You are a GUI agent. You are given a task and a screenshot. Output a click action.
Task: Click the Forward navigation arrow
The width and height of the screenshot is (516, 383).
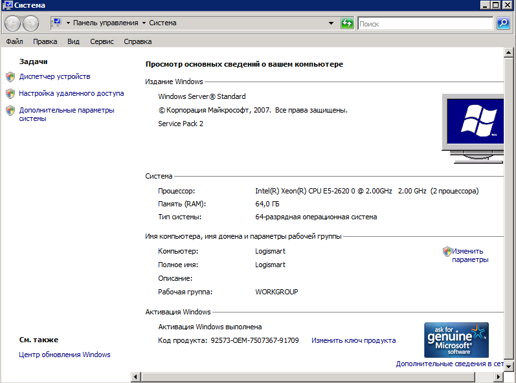point(30,24)
